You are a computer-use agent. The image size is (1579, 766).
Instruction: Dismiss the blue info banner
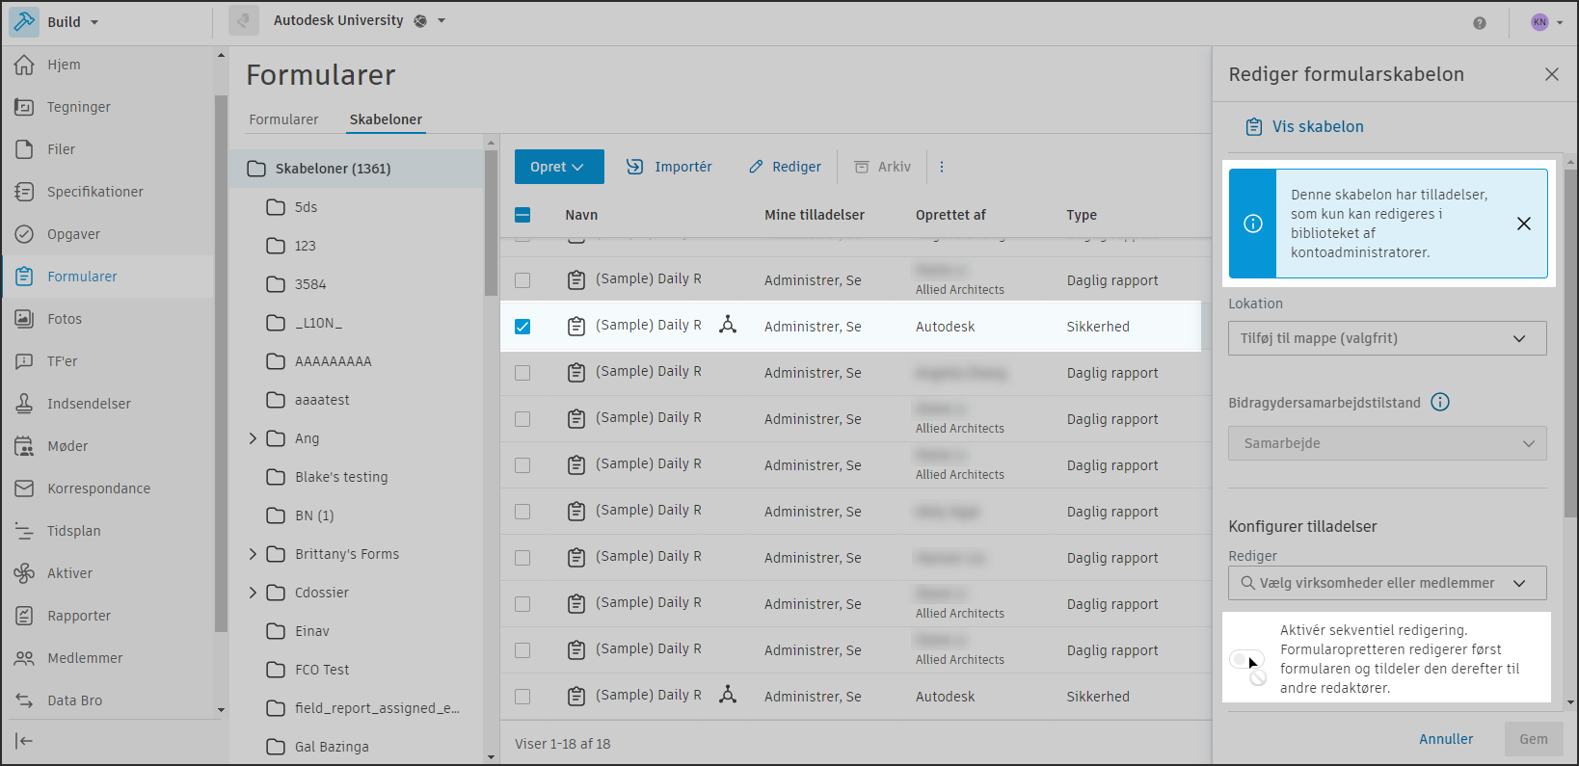[x=1524, y=224]
